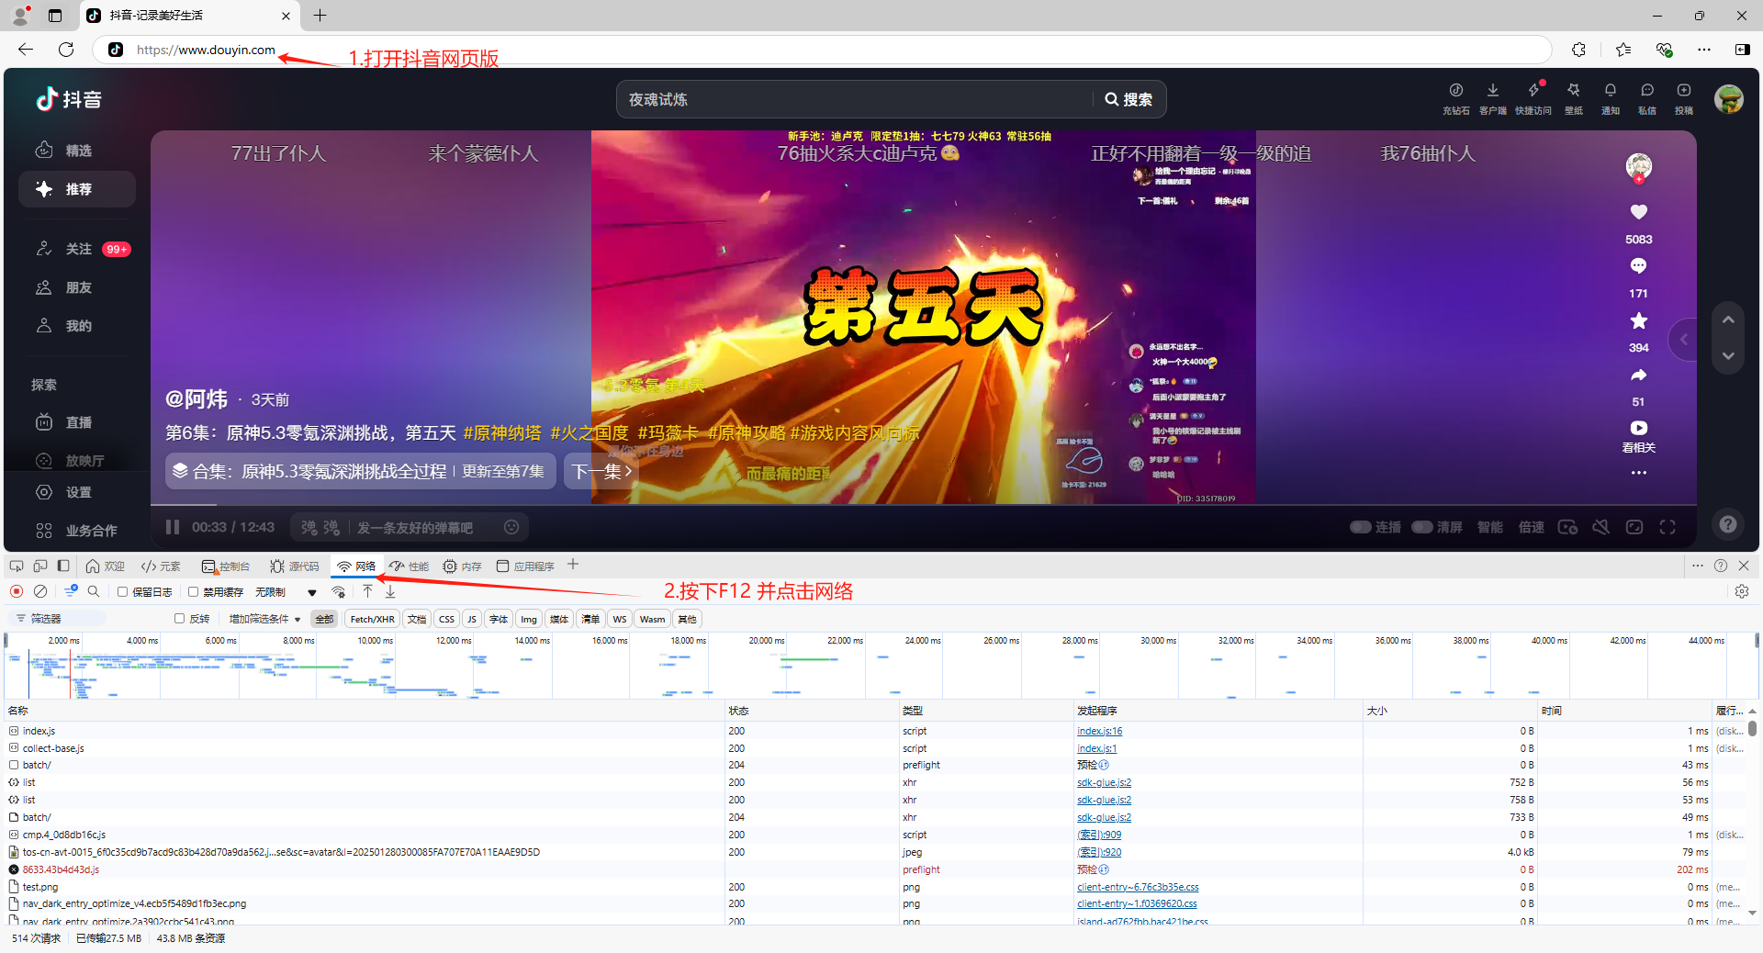
Task: Open the three-dot more options on video
Action: coord(1638,473)
